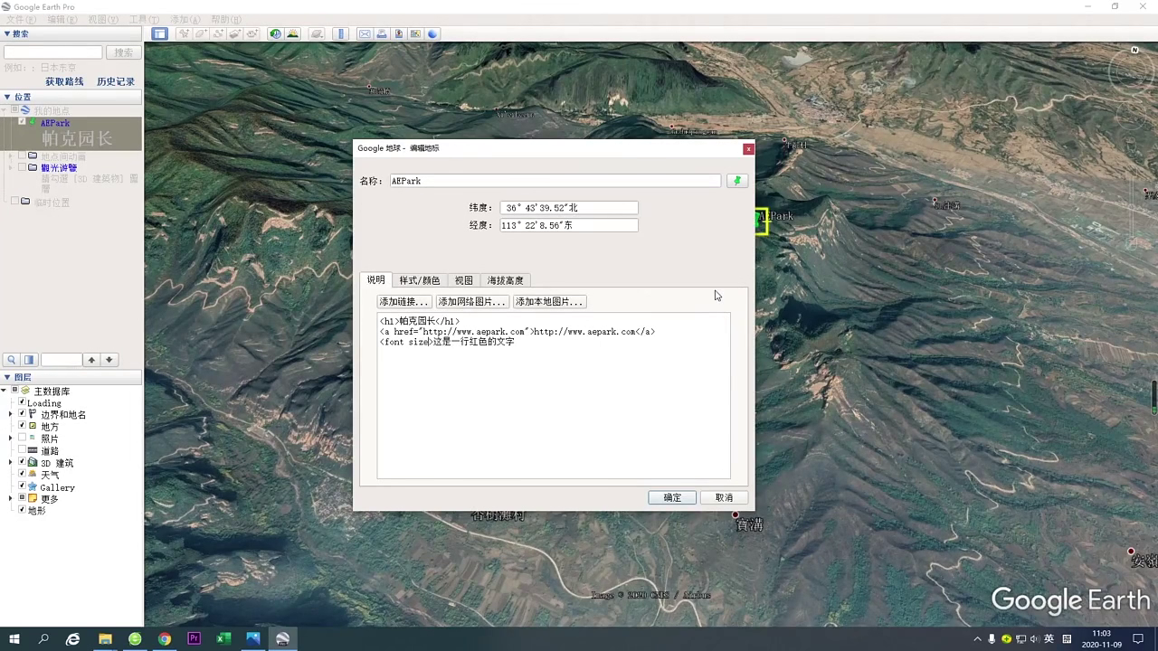The image size is (1158, 651).
Task: Switch planets using the Saturn icon
Action: tap(317, 33)
